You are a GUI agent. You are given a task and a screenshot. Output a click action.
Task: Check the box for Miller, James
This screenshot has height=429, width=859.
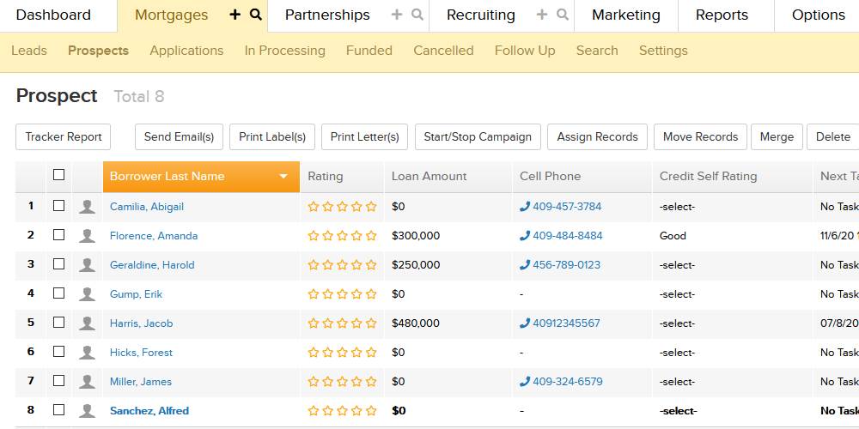(x=58, y=380)
